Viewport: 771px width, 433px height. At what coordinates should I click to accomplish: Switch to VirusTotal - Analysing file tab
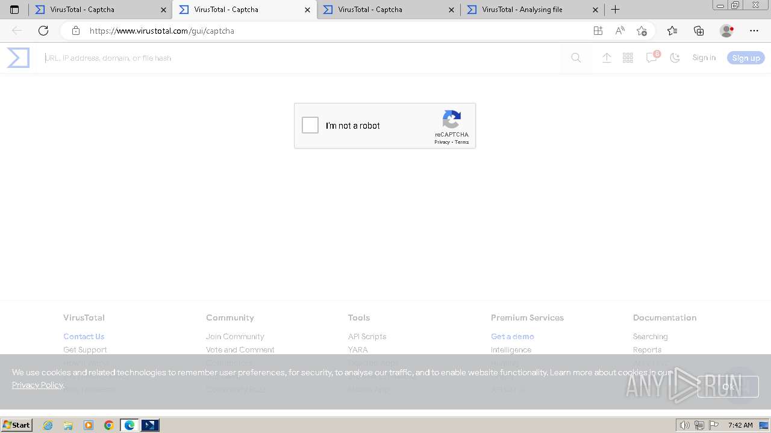[x=532, y=10]
